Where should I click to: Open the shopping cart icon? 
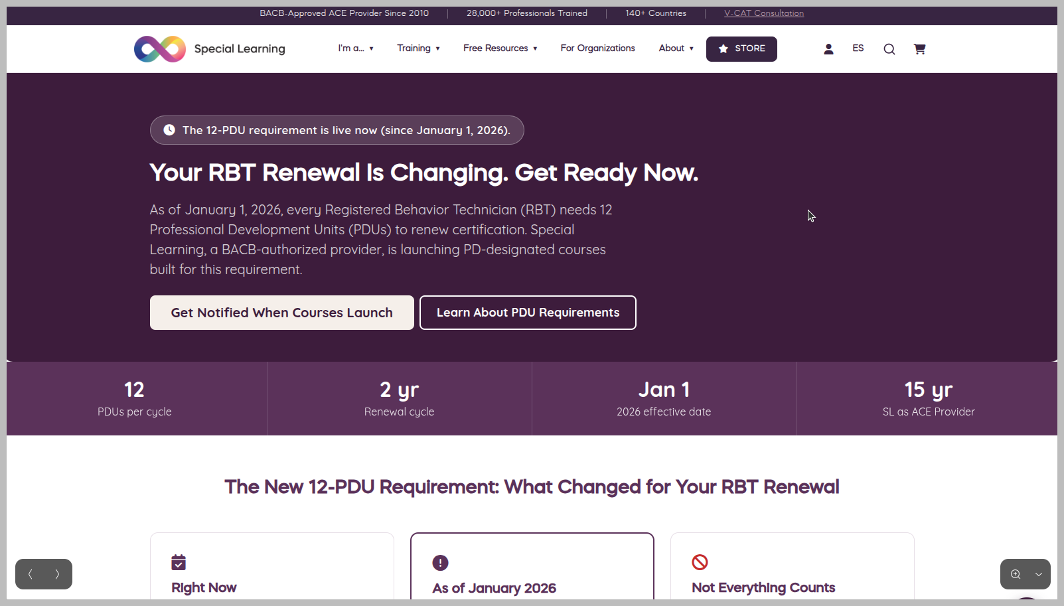point(919,49)
